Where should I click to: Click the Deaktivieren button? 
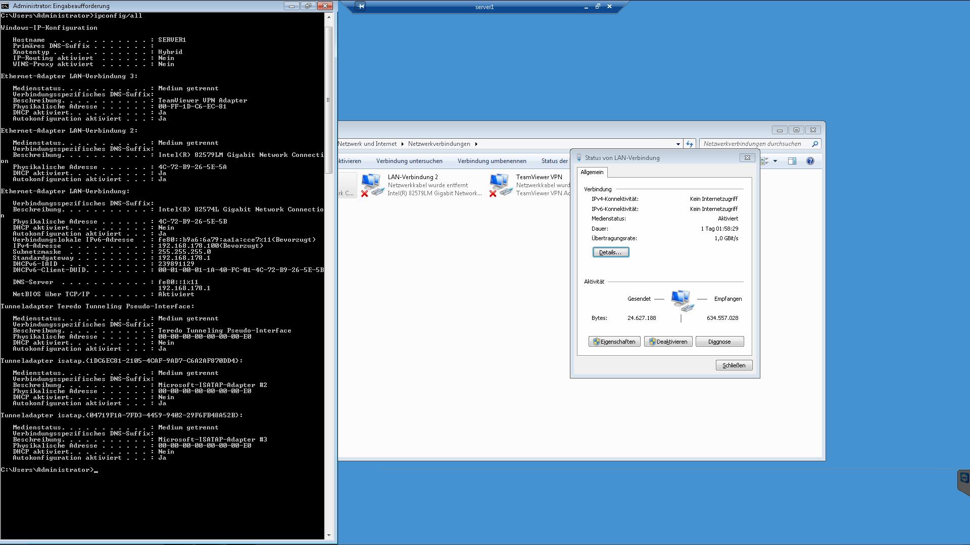tap(668, 342)
